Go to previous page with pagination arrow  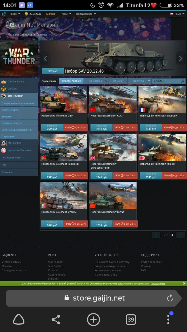click(x=156, y=235)
